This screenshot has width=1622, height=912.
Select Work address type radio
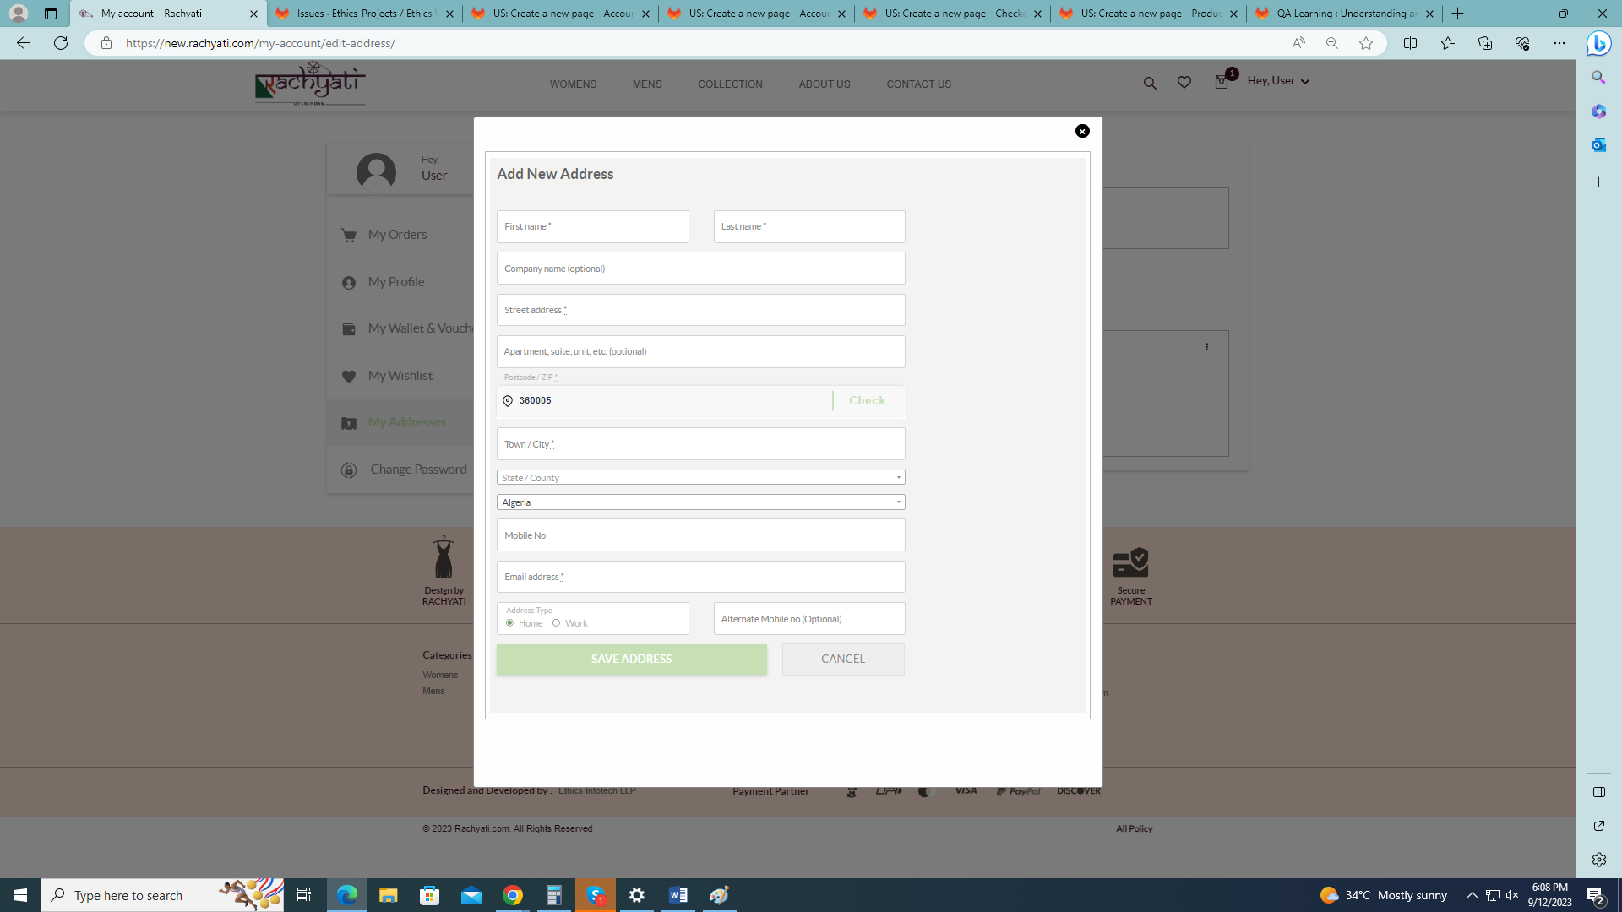pos(556,623)
